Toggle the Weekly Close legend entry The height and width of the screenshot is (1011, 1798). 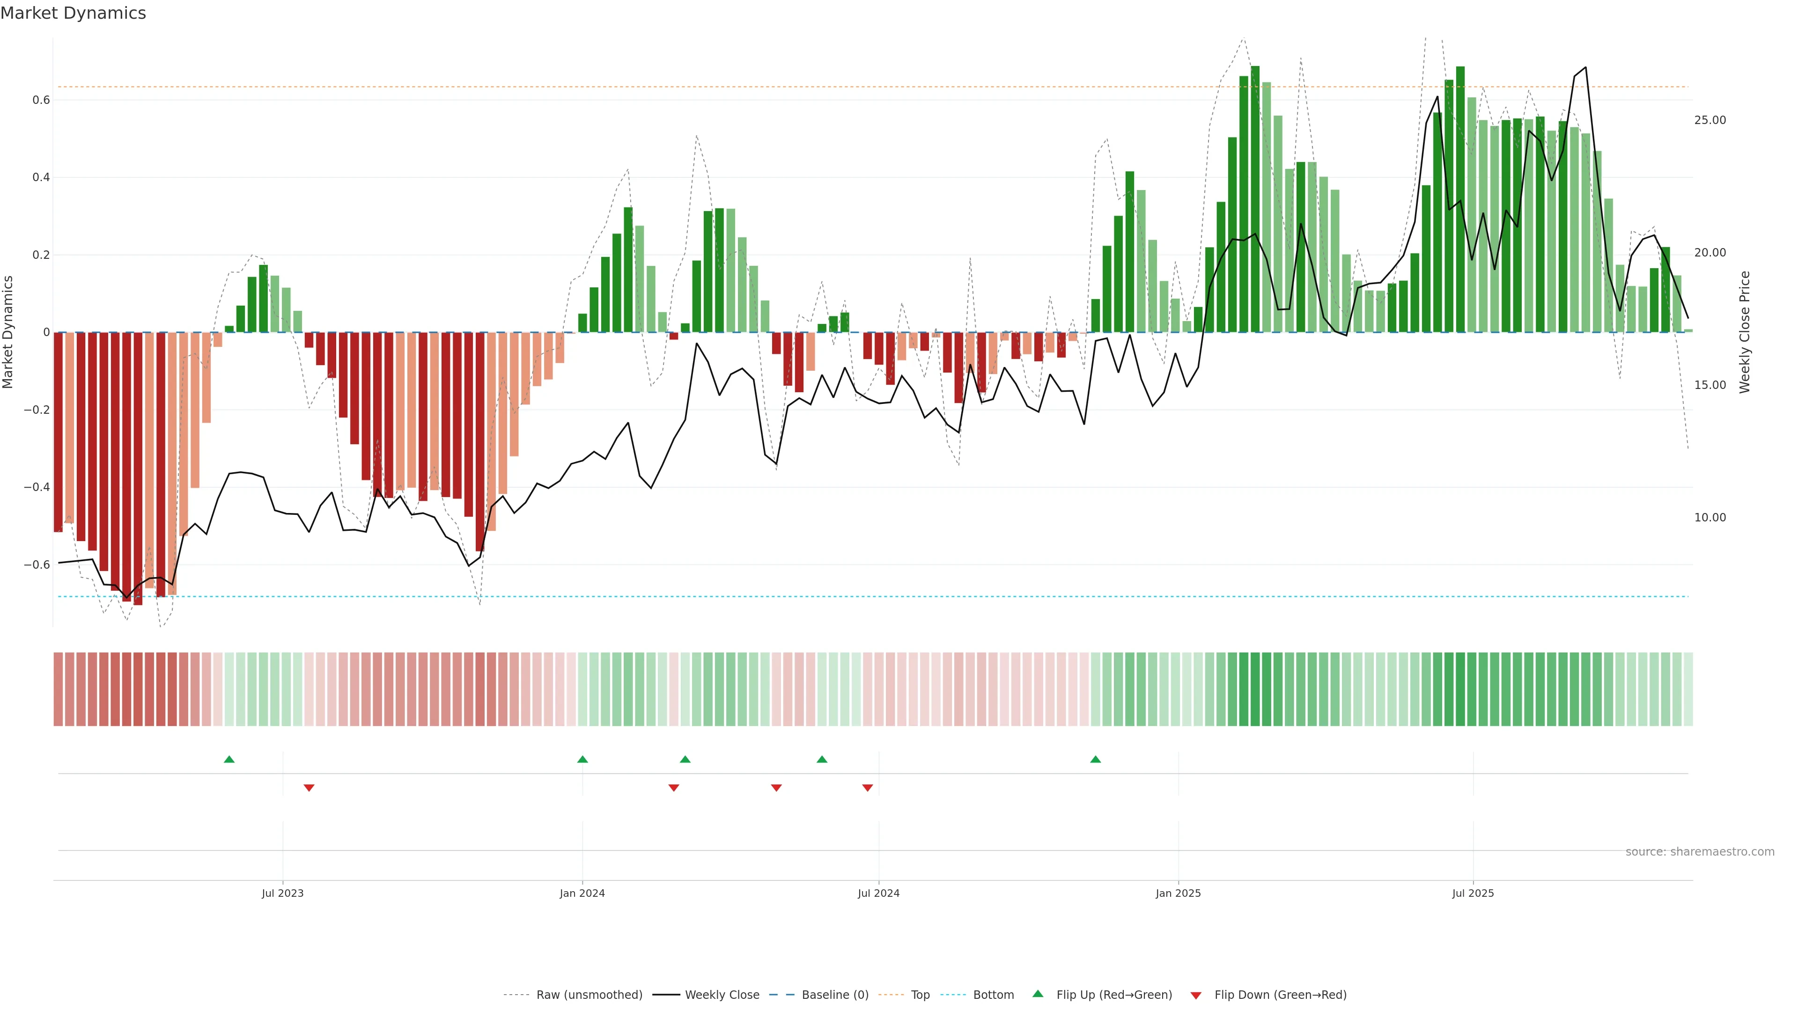coord(722,995)
